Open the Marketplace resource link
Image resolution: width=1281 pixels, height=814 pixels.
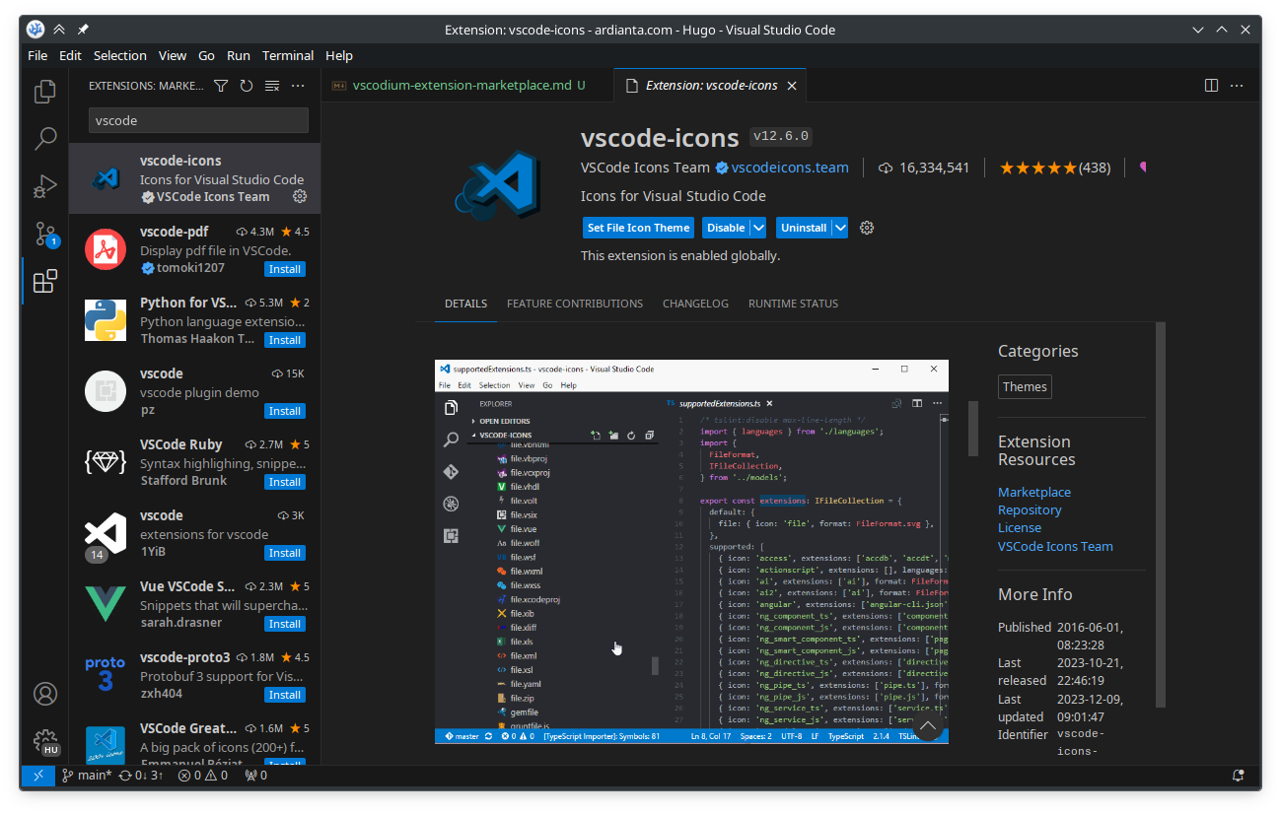pos(1034,492)
